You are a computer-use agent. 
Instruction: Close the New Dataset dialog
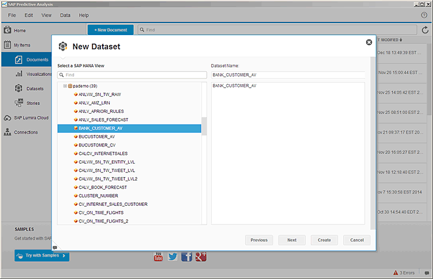(x=369, y=42)
